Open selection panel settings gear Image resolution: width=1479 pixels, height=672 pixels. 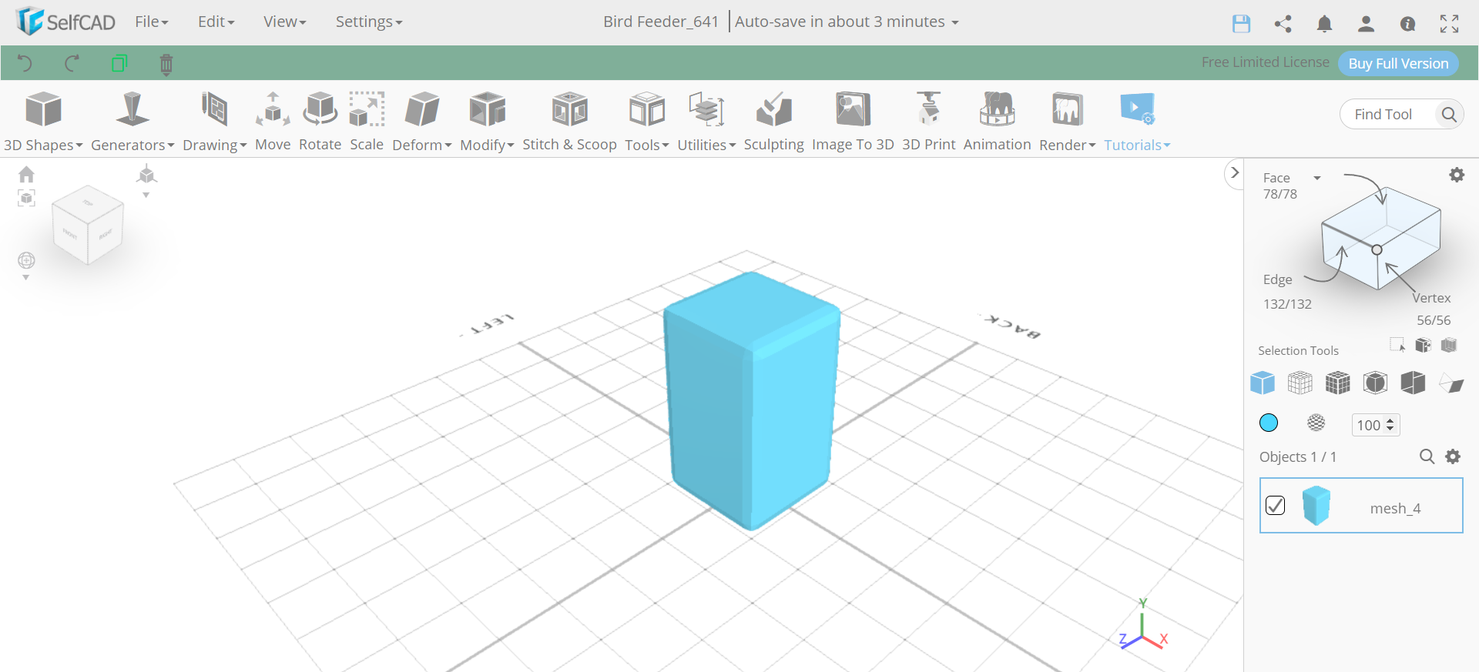[1457, 175]
